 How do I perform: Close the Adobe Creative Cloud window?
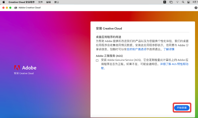tap(3, 8)
